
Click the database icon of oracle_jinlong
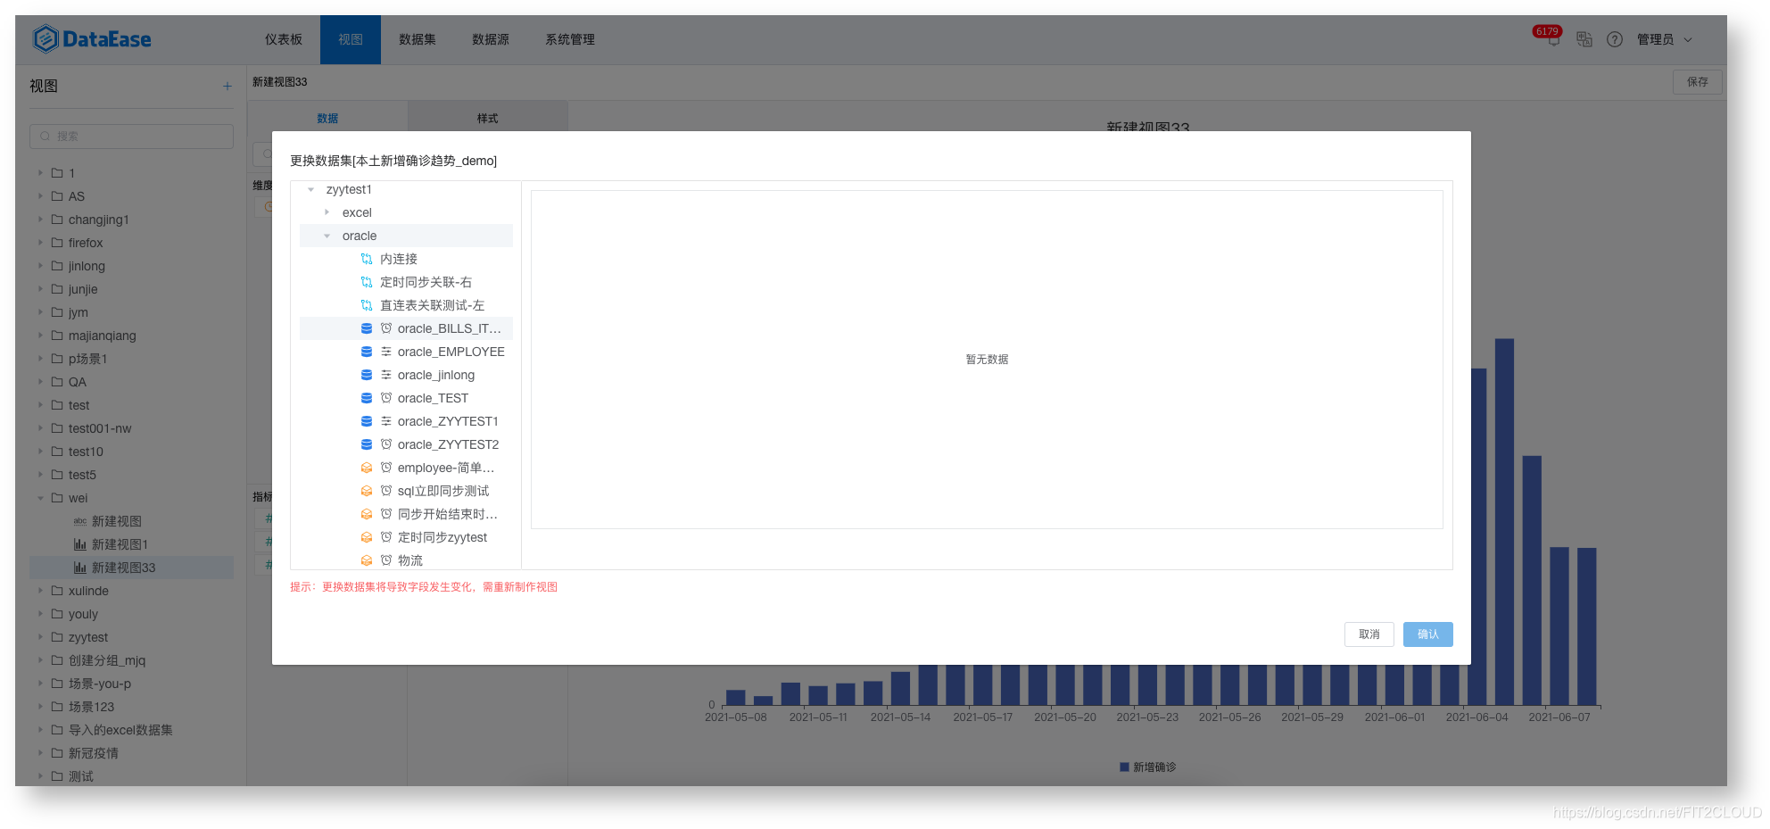367,375
